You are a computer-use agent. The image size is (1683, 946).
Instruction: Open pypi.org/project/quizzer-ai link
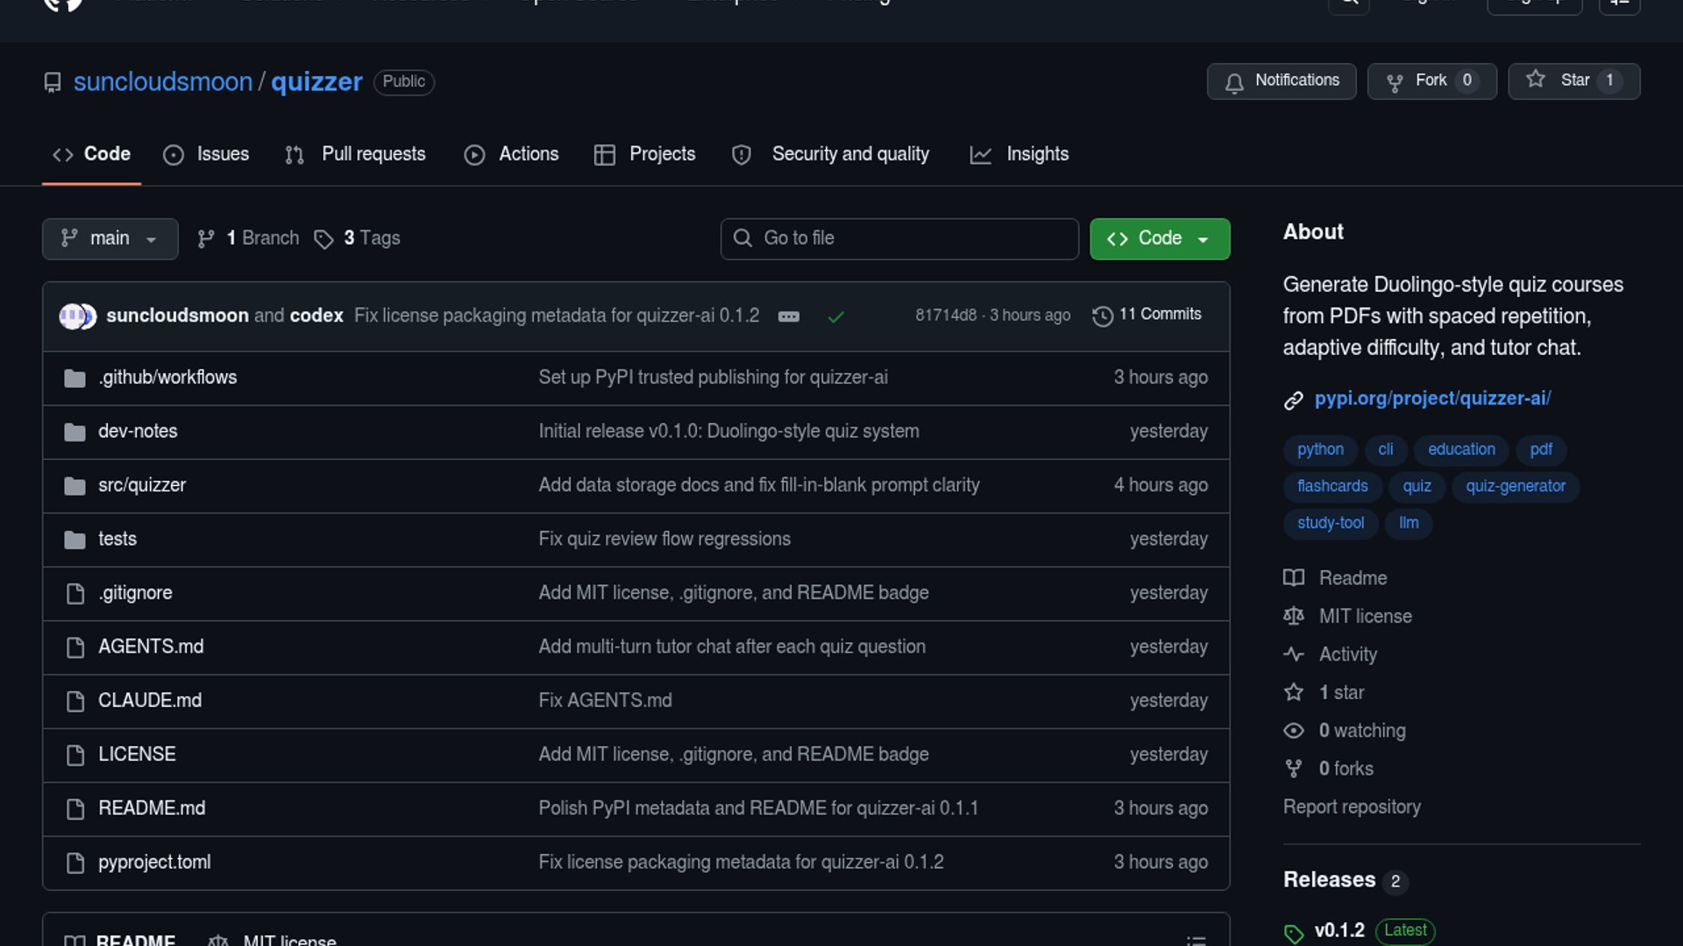(x=1431, y=399)
